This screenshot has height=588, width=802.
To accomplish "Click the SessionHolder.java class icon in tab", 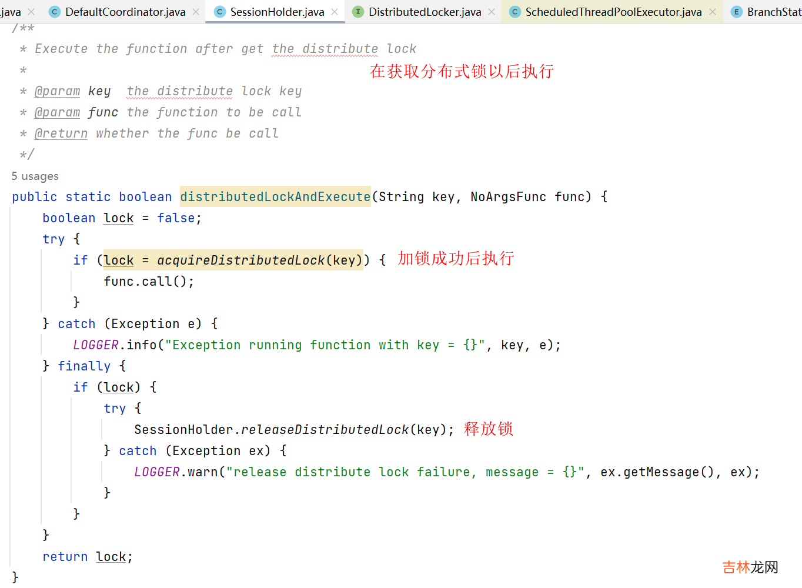I will click(x=220, y=12).
